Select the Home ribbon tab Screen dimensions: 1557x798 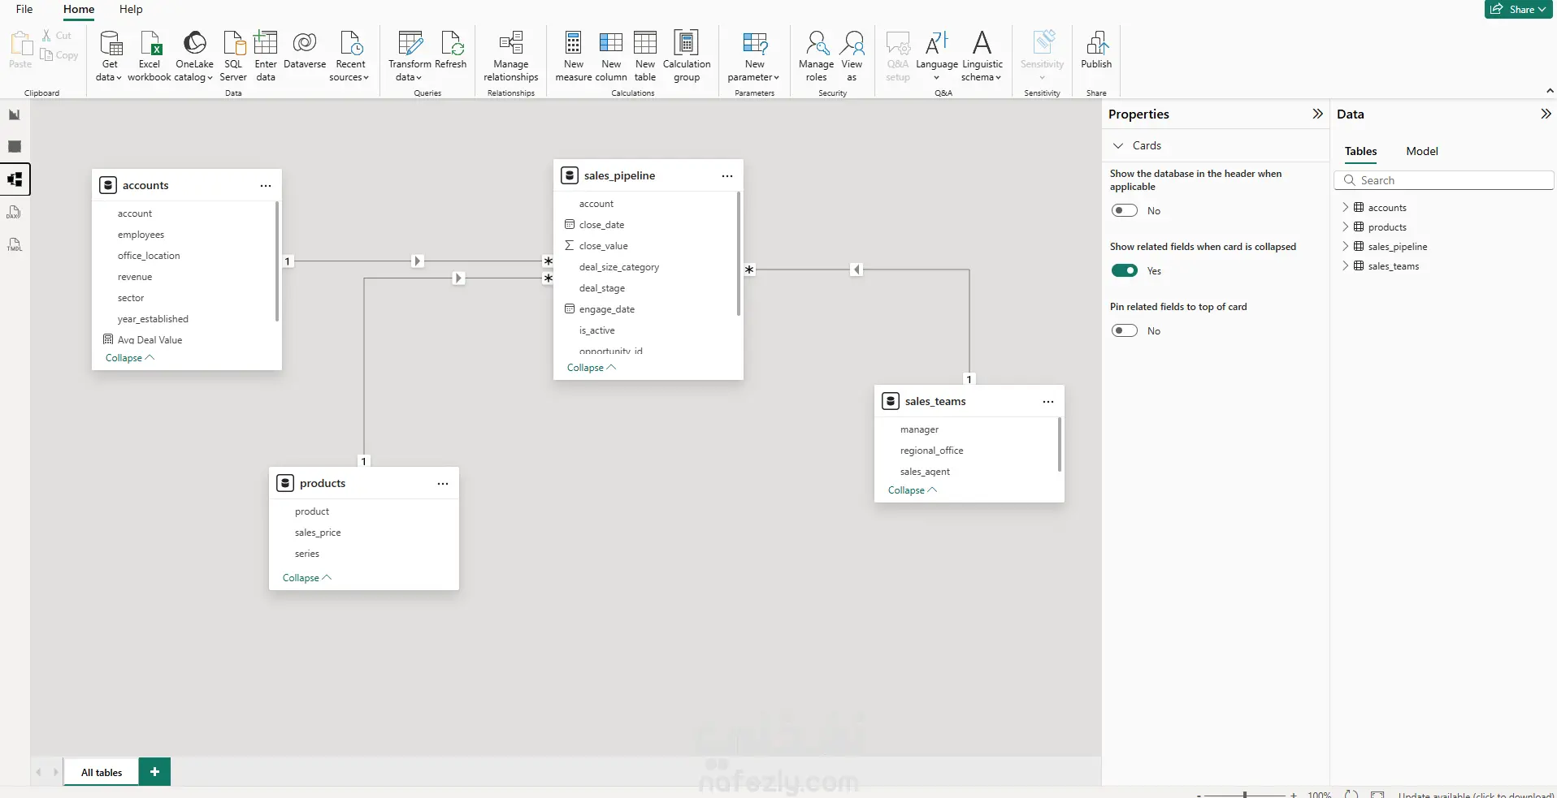click(x=79, y=9)
